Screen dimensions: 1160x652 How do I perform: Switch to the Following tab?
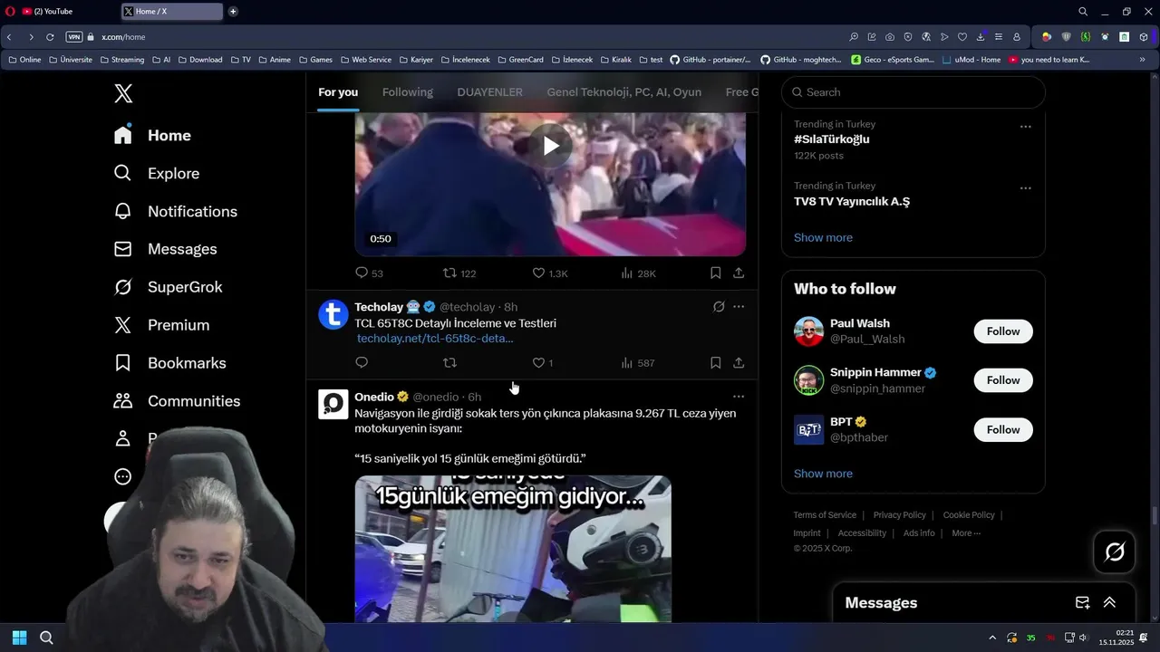[408, 92]
